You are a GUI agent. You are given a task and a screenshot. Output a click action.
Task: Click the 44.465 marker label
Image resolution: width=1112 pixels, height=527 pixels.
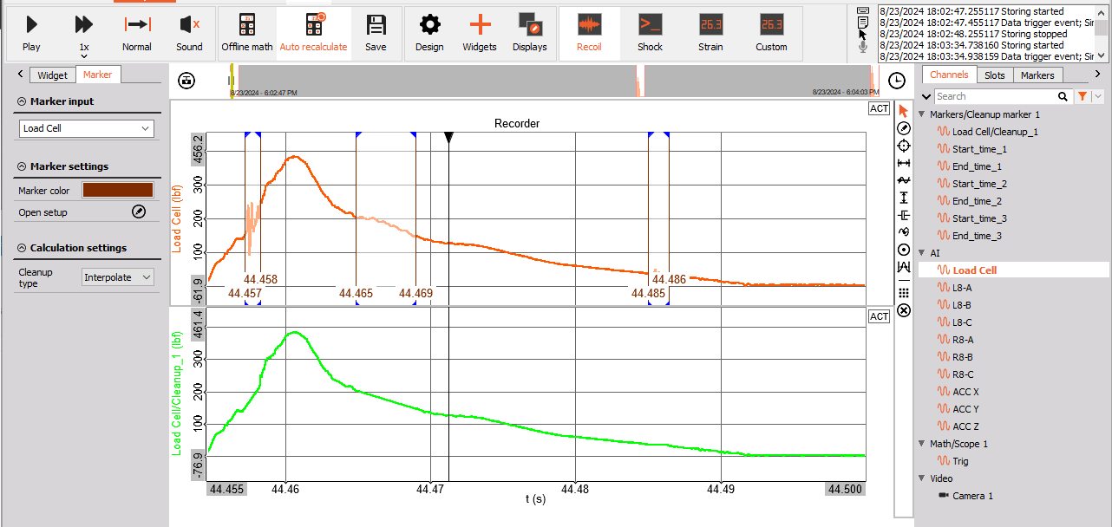coord(356,294)
